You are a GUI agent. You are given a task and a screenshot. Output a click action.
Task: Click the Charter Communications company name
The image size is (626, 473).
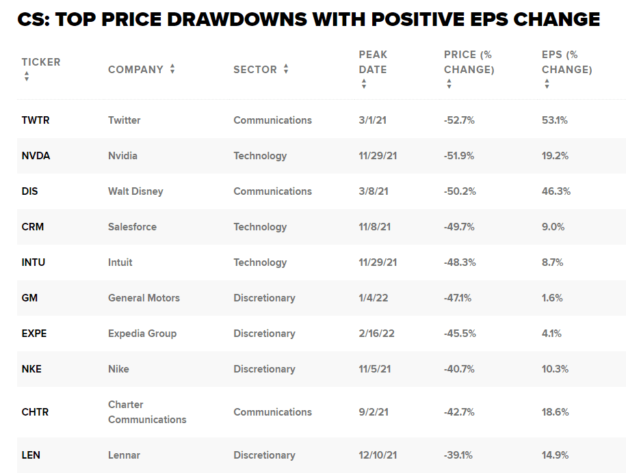(147, 412)
